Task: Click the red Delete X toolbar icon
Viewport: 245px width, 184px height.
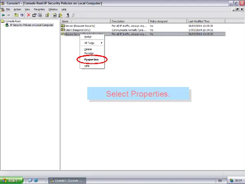Action: 28,15
